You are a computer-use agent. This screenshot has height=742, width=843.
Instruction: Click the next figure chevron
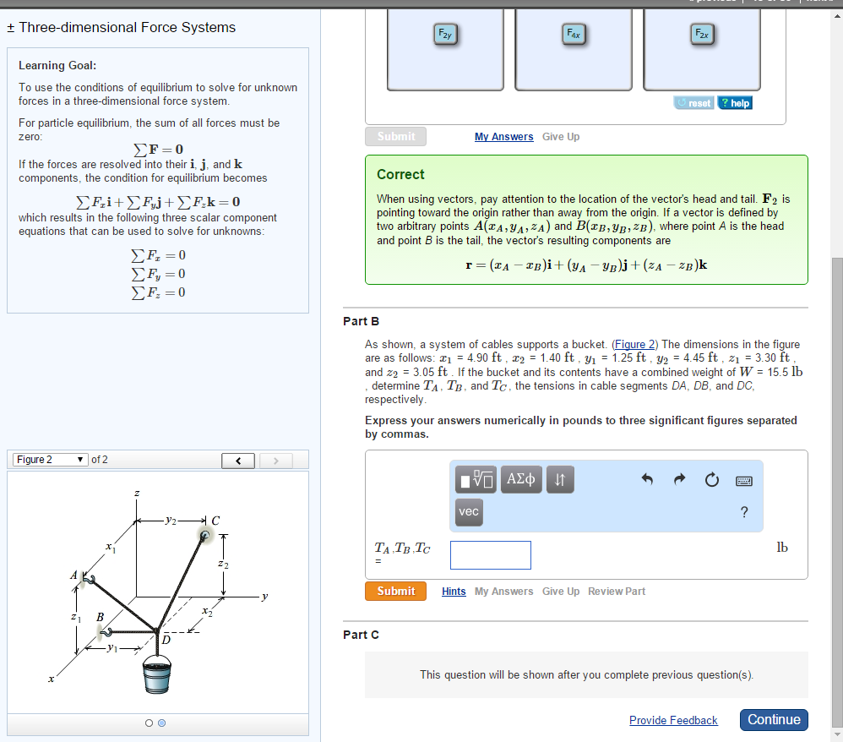275,460
